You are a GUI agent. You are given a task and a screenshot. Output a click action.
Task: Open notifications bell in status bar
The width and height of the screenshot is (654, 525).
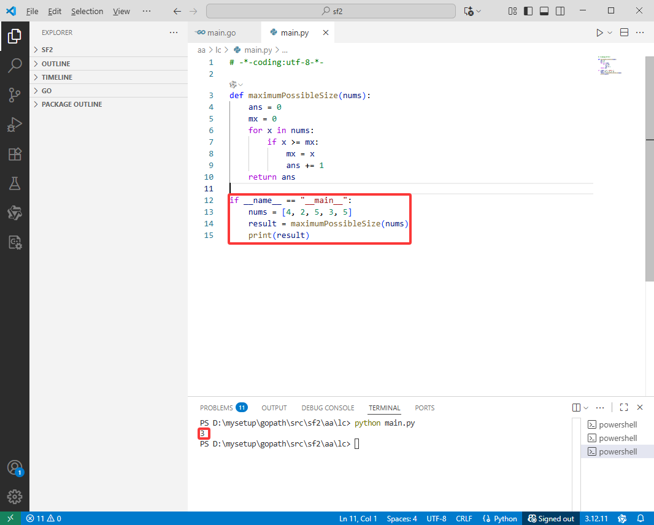coord(641,518)
